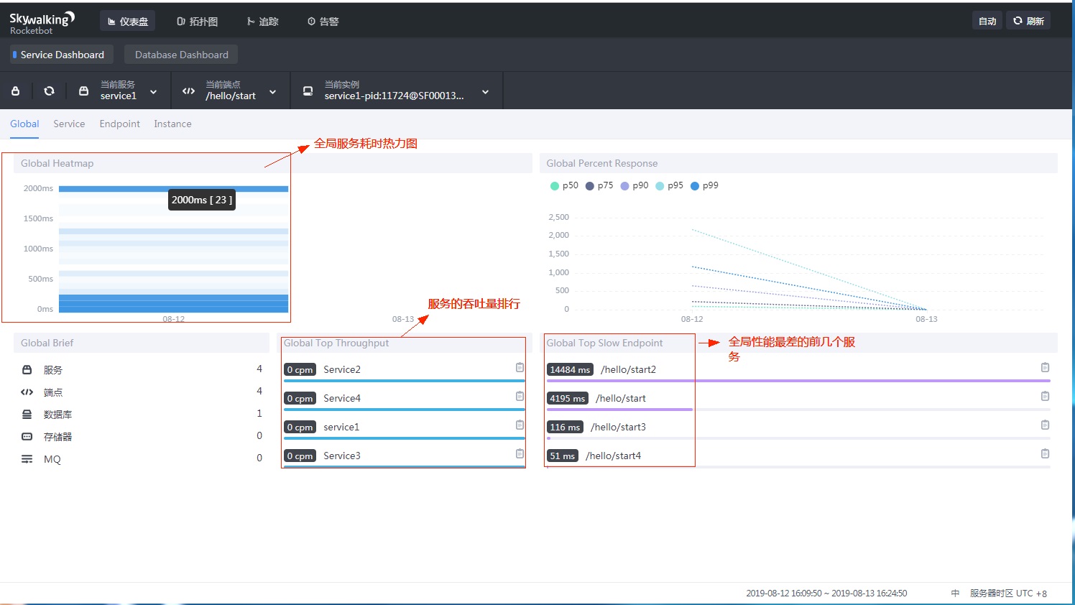Click /hello/start4 slow endpoint entry
The width and height of the screenshot is (1075, 605).
[613, 456]
